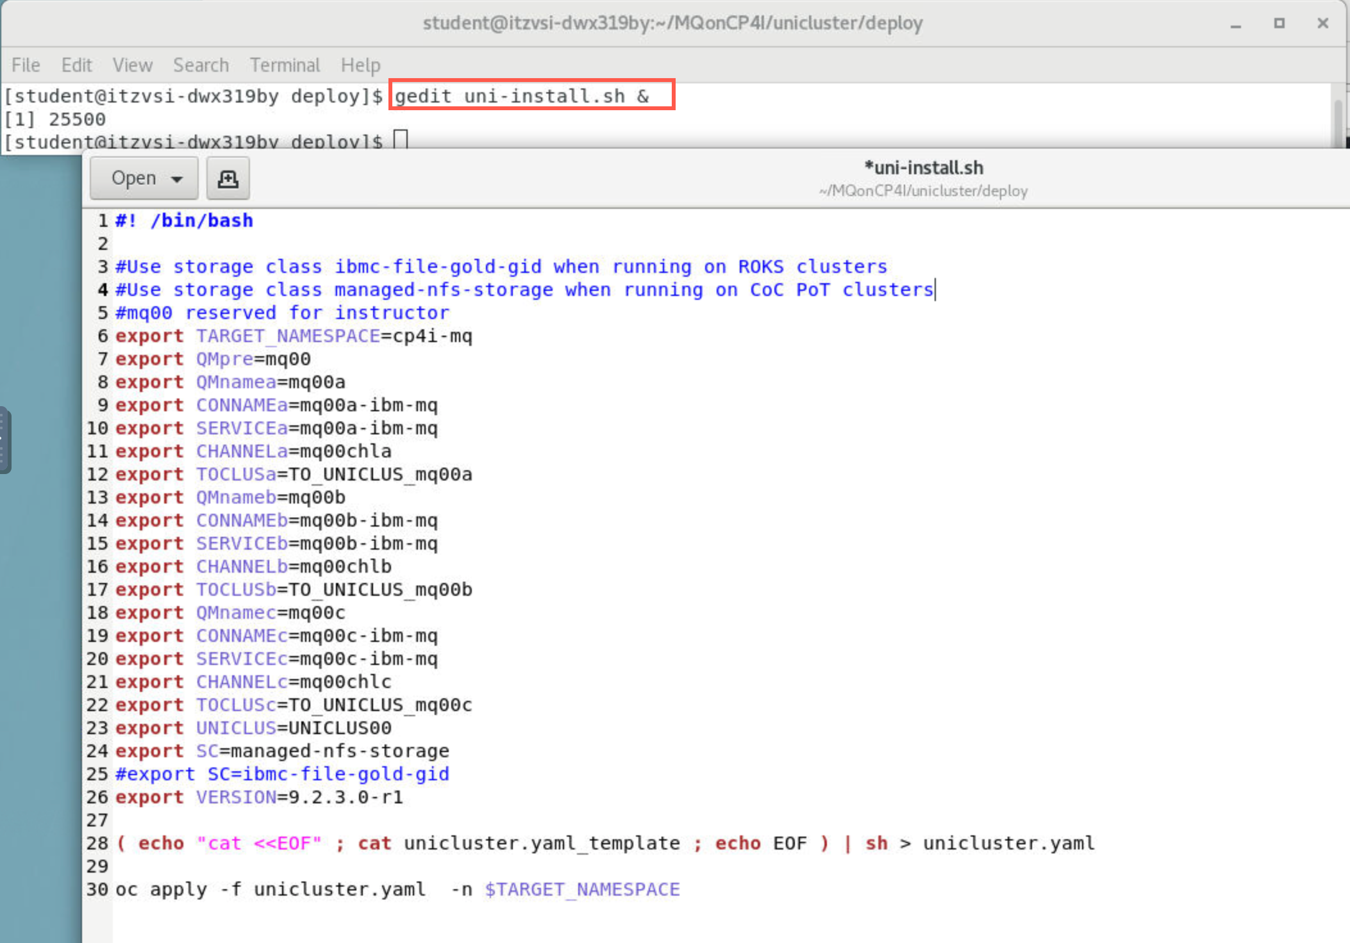Maximize the terminal window
Screen dimensions: 1350x943
point(1279,24)
